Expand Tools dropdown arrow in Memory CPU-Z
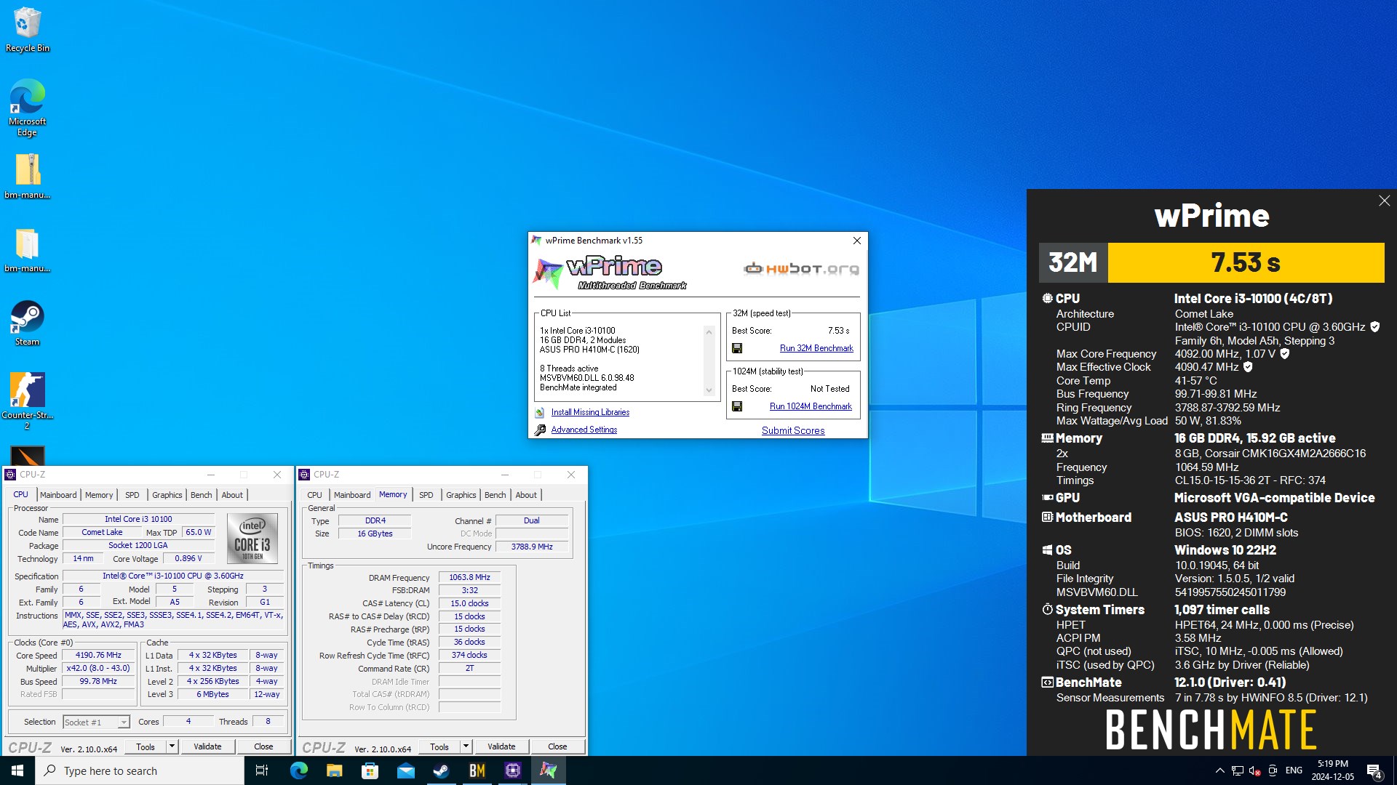The image size is (1397, 785). tap(466, 746)
